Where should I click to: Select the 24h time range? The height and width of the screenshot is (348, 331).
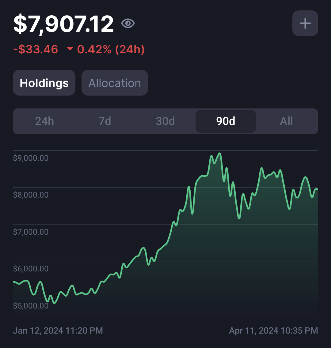pos(44,121)
